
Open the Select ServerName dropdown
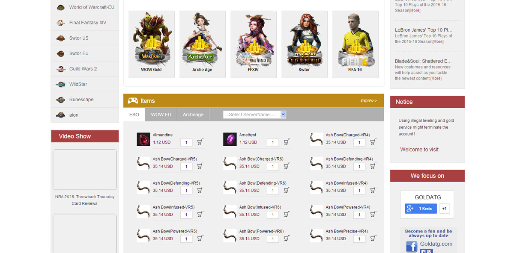tap(254, 115)
